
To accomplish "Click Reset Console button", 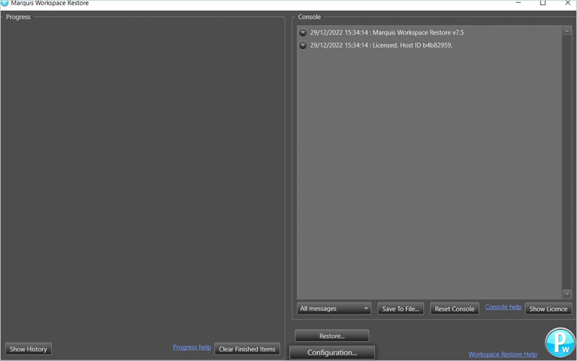I will coord(455,309).
